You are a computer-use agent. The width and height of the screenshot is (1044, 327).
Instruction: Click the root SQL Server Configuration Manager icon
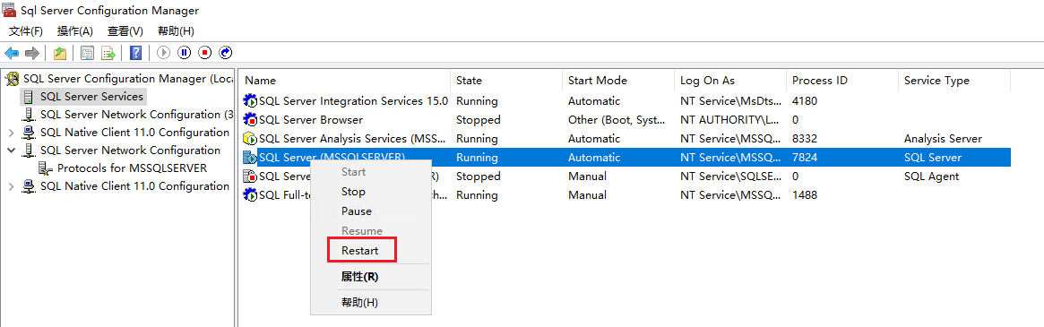click(13, 79)
